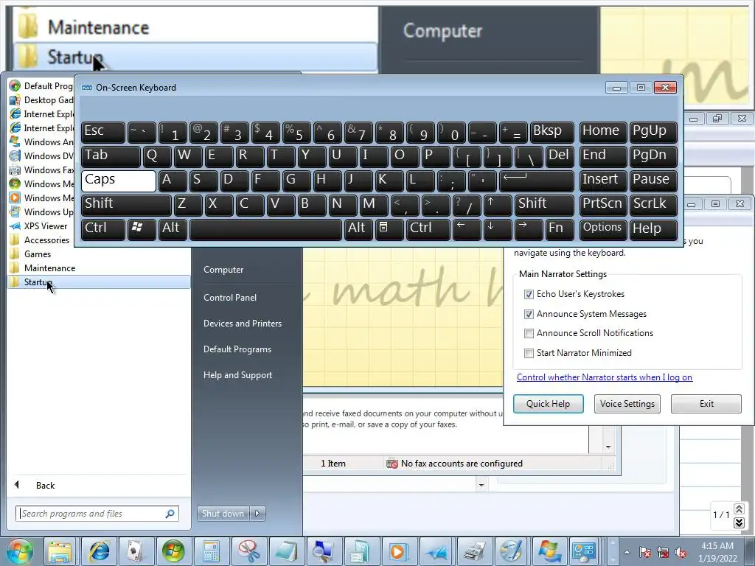Open Devices and Printers from Start menu
The width and height of the screenshot is (755, 566).
coord(242,324)
